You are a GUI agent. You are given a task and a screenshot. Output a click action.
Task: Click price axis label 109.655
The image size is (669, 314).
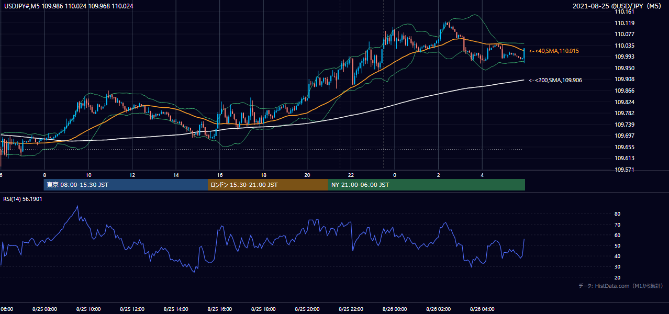point(625,147)
